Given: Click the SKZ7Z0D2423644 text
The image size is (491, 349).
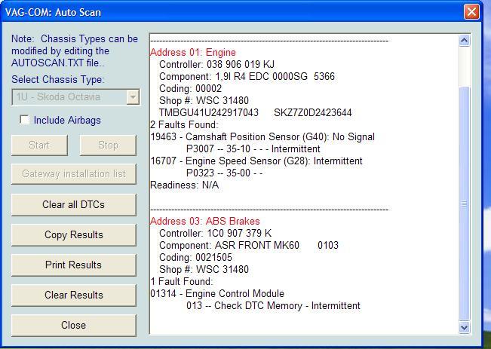Looking at the screenshot, I should 313,112.
